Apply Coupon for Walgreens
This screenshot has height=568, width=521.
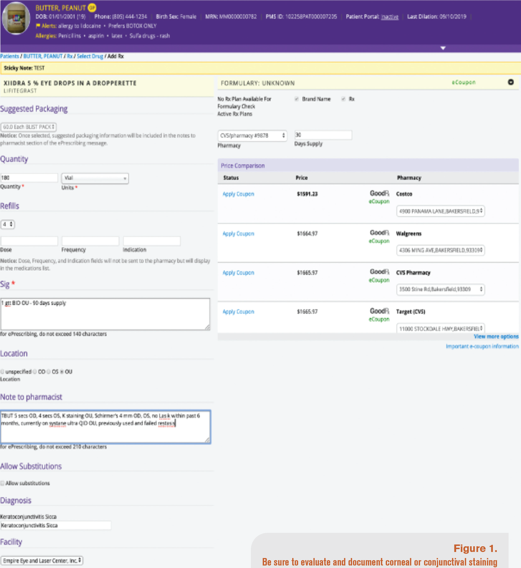click(x=238, y=234)
